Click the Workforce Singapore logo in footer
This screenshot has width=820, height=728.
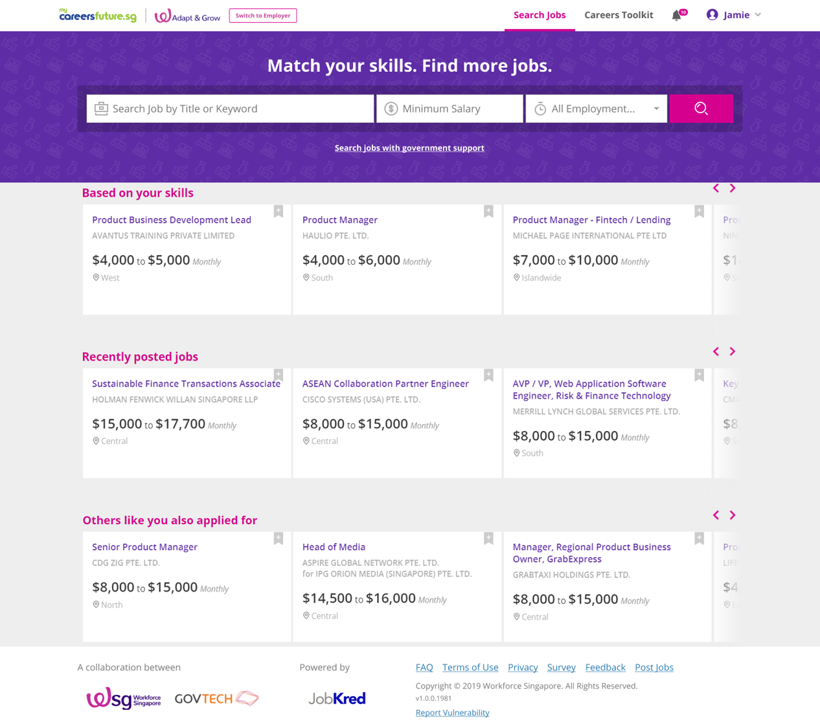click(124, 698)
